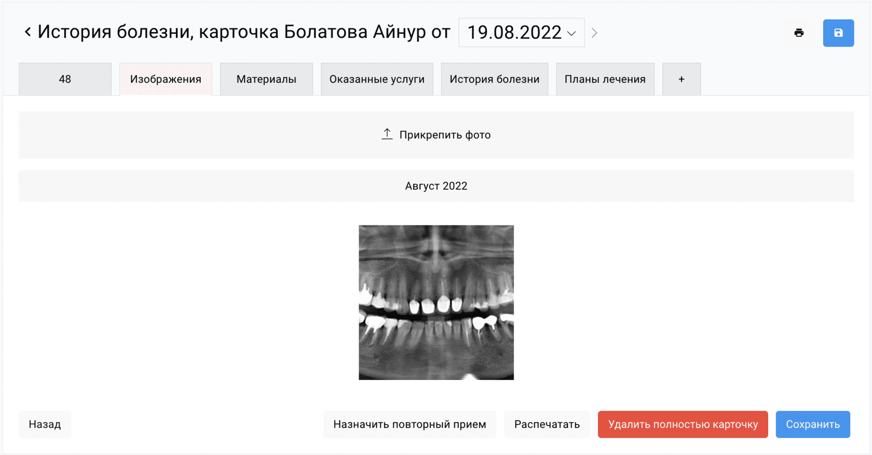Open the dental X-ray thumbnail
872x455 pixels.
pos(436,302)
